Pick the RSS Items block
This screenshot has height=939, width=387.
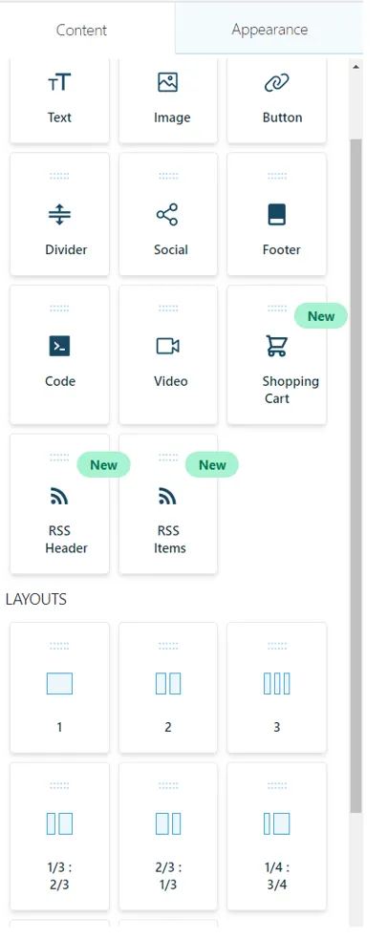(168, 504)
